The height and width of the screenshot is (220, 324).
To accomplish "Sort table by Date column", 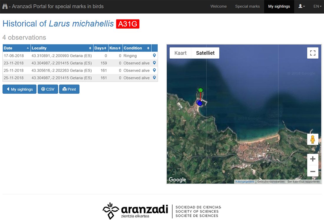I will point(16,48).
